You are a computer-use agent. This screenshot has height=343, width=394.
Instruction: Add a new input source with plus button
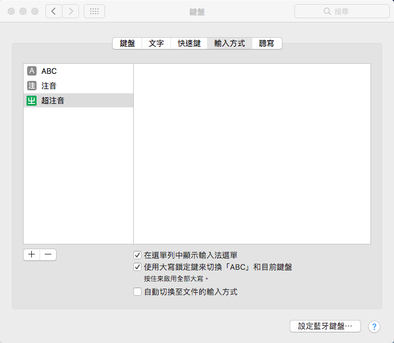31,254
